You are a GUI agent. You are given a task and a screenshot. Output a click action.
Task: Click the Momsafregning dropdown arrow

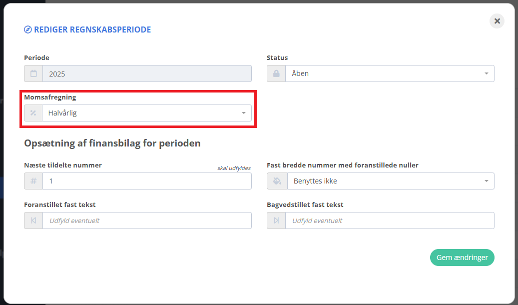244,113
